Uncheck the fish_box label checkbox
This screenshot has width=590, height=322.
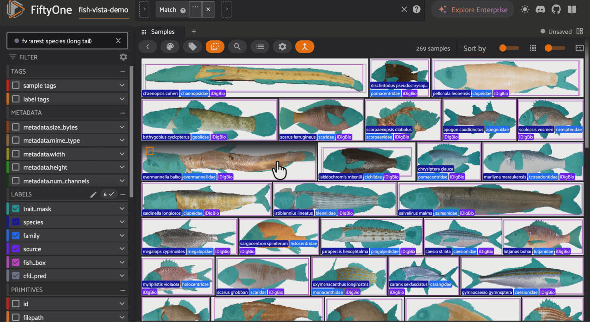coord(16,263)
